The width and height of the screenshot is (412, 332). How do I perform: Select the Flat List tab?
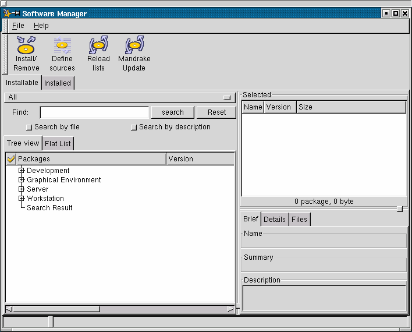pyautogui.click(x=58, y=144)
